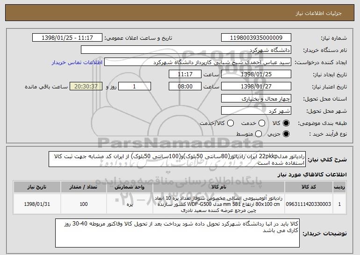Click the شماره نیاز field 1198003935000009
This screenshot has width=360, height=255.
[x=256, y=38]
